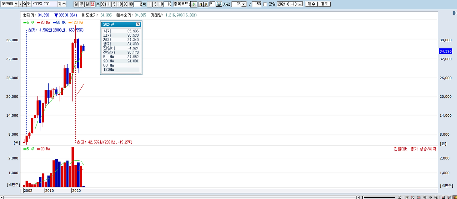Toggle the 60 MA price legend

(59, 22)
